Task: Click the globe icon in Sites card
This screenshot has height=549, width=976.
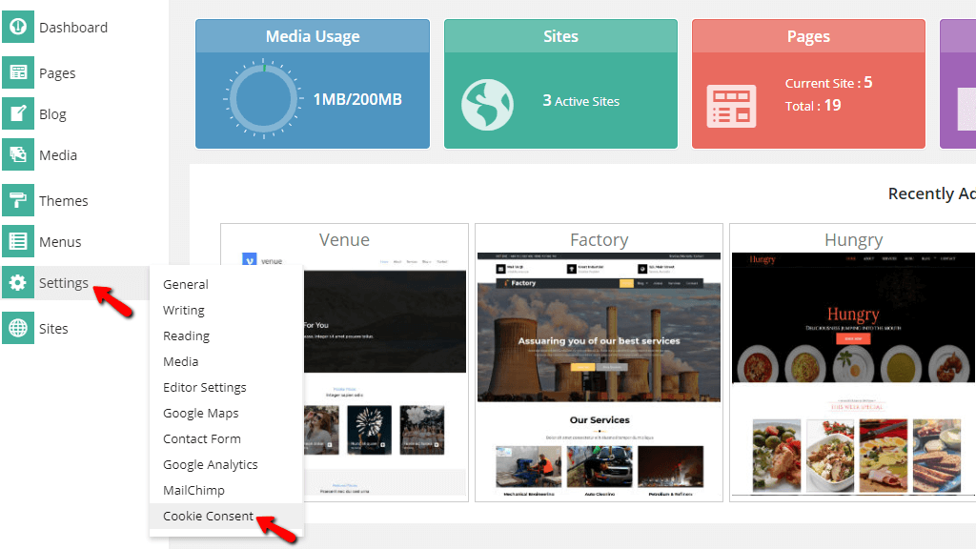Action: (487, 105)
